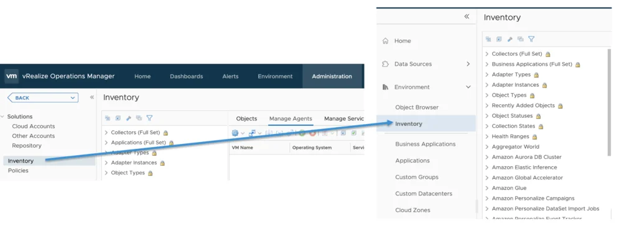Open Repository under Solutions
The image size is (637, 227).
pyautogui.click(x=27, y=146)
